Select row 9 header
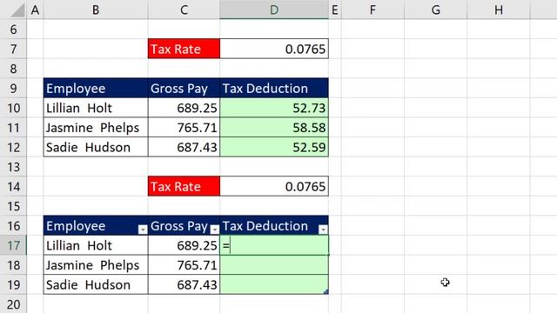This screenshot has height=313, width=557. 13,88
